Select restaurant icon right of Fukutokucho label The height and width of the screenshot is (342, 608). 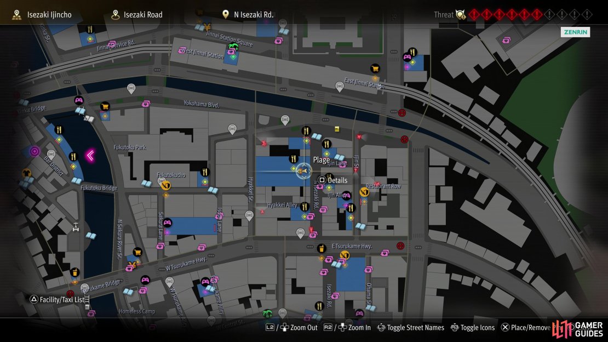click(205, 172)
